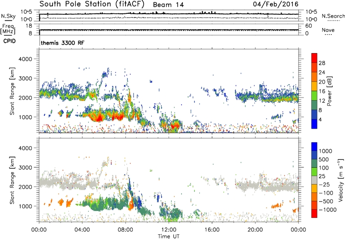This screenshot has width=345, height=239.
Task: Click the "4" tick on the Power bar
Action: [320, 119]
